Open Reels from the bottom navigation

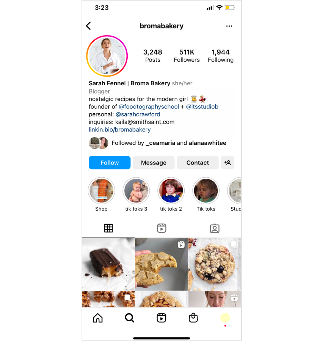coord(162,318)
